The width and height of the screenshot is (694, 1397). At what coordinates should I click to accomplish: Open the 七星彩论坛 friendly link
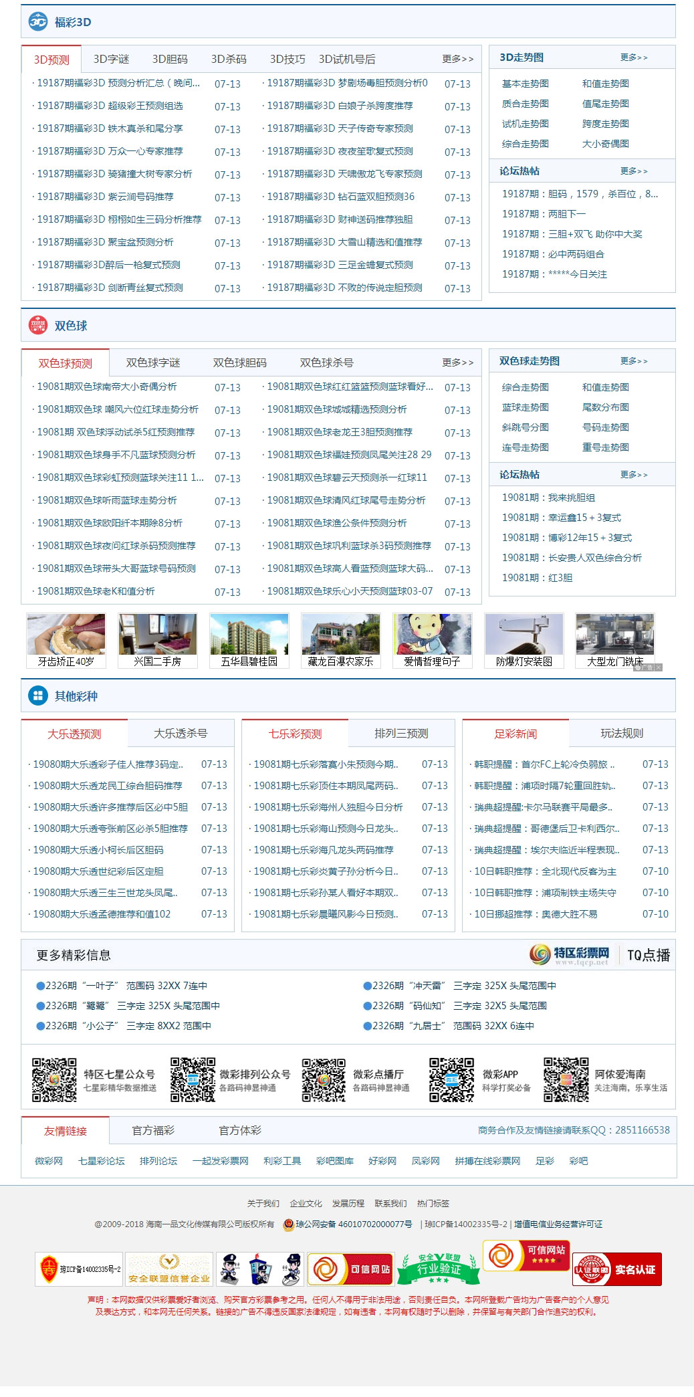[x=102, y=1161]
